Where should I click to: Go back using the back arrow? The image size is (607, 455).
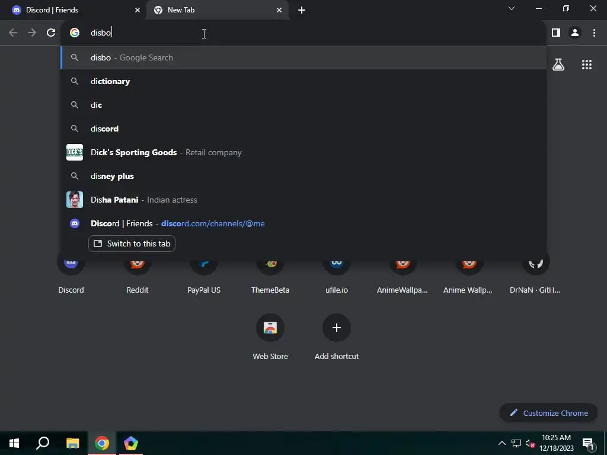click(13, 33)
